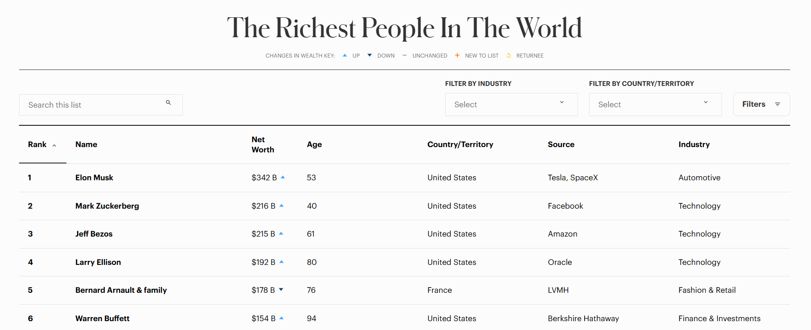Click the blue Up triangle in legend
This screenshot has width=811, height=330.
pos(345,55)
